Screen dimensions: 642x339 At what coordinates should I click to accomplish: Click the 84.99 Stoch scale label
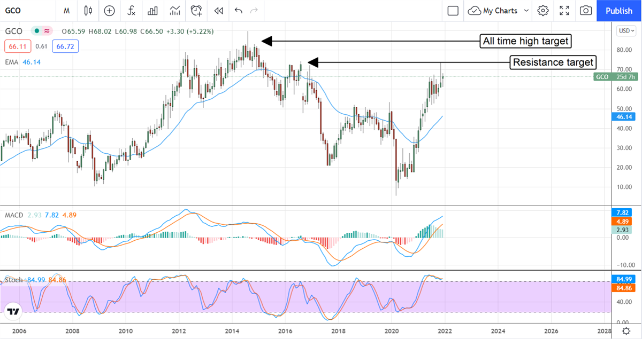pos(623,279)
